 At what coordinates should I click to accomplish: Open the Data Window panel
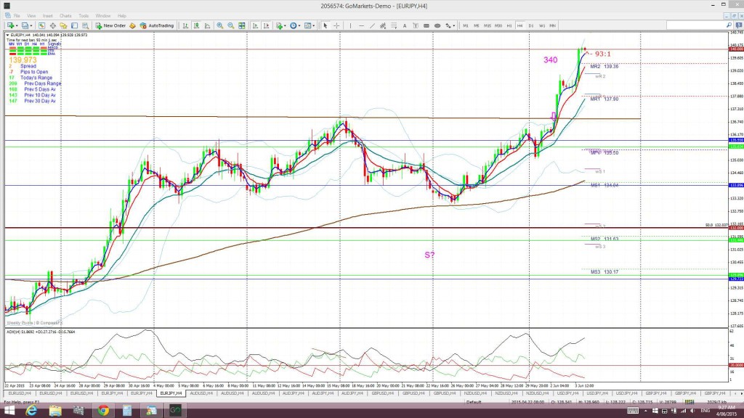click(52, 25)
